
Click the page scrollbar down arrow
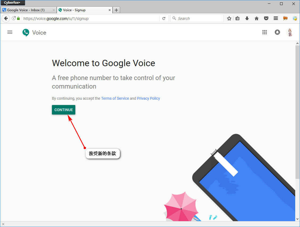[297, 219]
